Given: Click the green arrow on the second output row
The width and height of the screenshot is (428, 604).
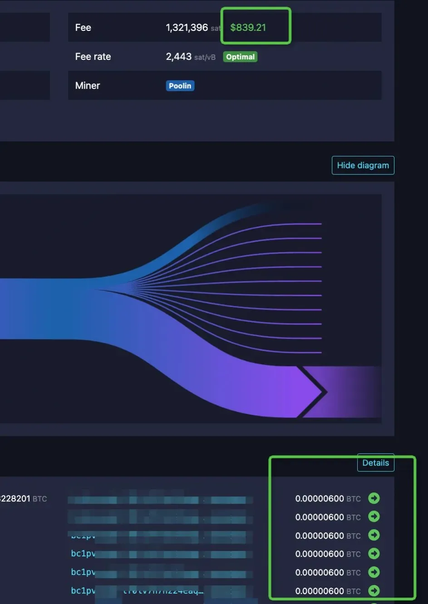Looking at the screenshot, I should pyautogui.click(x=374, y=517).
